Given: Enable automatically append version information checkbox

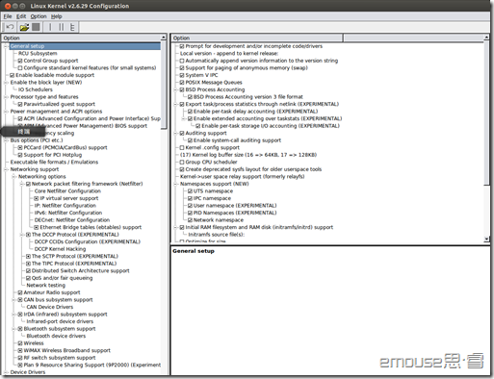Looking at the screenshot, I should [x=182, y=61].
